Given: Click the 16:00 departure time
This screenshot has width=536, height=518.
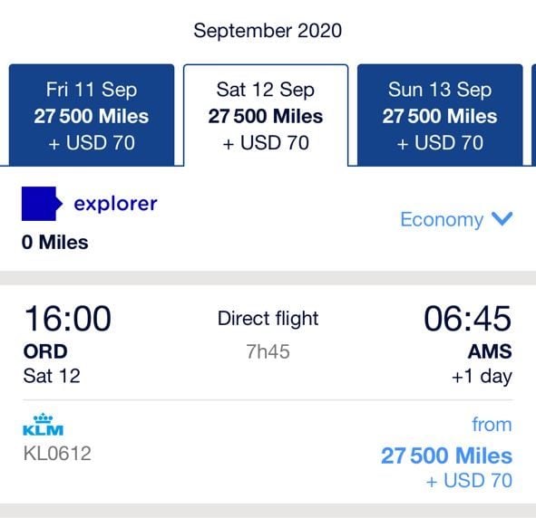Looking at the screenshot, I should [x=68, y=319].
